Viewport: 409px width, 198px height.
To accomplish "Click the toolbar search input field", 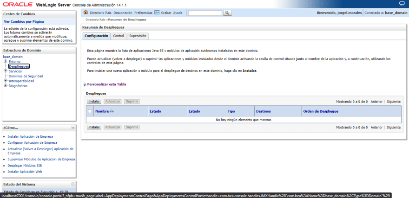I will 205,13.
